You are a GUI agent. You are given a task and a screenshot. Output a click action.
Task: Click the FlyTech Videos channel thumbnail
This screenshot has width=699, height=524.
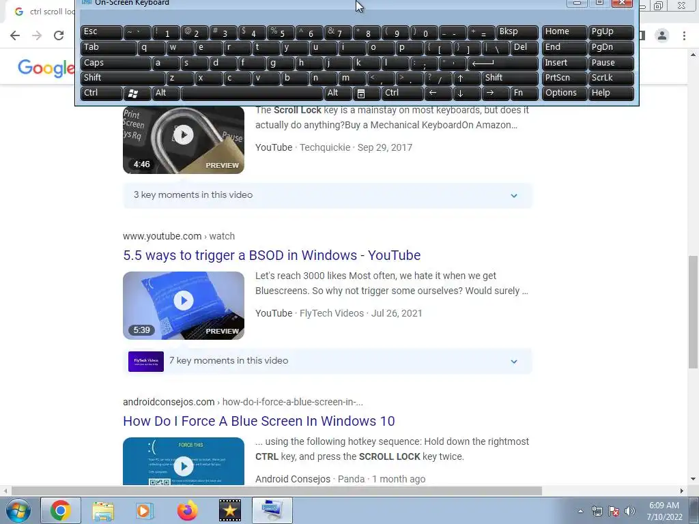[146, 362]
